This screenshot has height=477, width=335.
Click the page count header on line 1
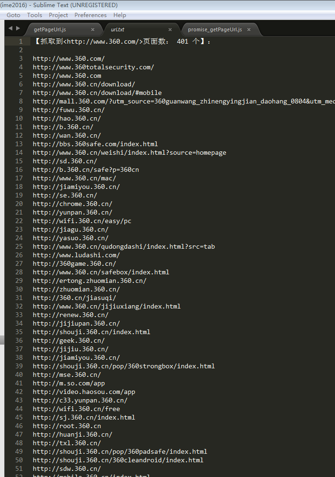pyautogui.click(x=122, y=42)
